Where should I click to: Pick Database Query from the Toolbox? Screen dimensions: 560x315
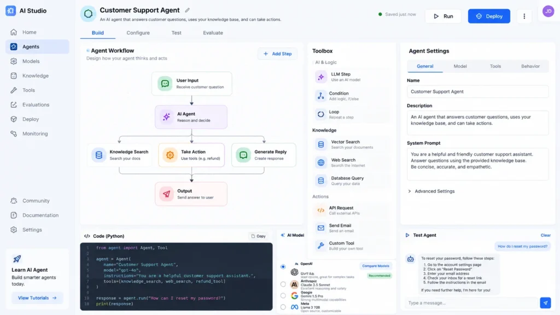click(x=352, y=180)
